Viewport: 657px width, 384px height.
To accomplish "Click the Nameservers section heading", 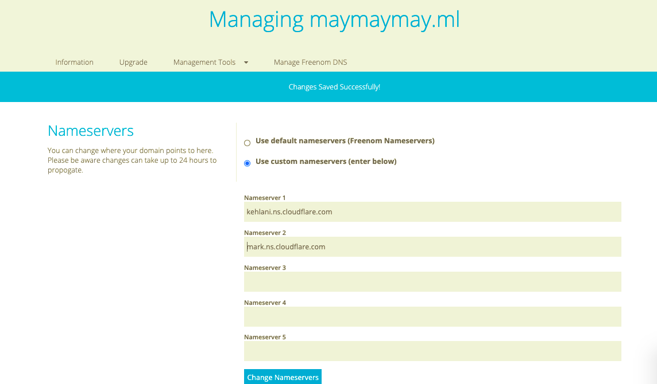I will [91, 131].
